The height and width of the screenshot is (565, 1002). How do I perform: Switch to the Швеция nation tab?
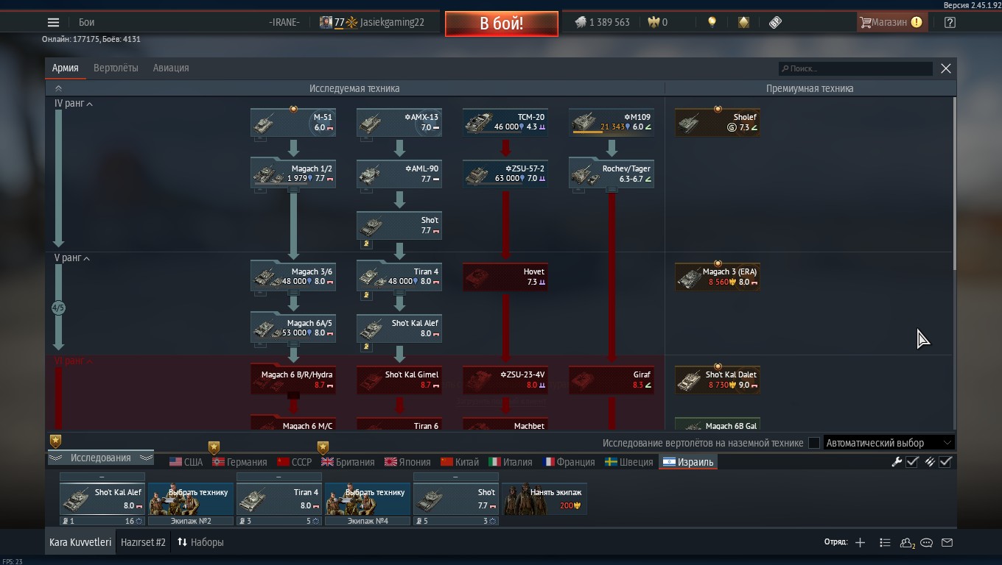coord(629,462)
